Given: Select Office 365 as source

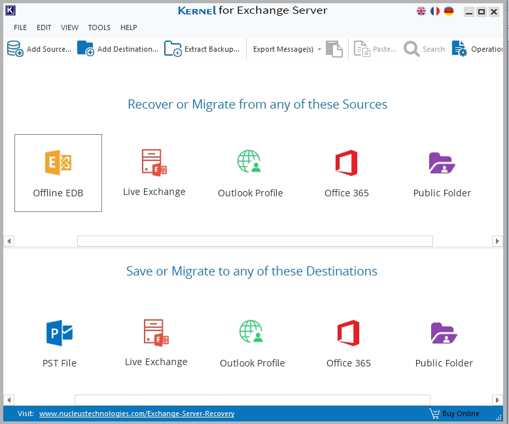Looking at the screenshot, I should pyautogui.click(x=346, y=173).
